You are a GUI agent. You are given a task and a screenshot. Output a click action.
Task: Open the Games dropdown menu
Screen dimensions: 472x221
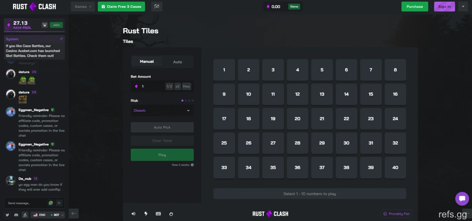click(83, 7)
